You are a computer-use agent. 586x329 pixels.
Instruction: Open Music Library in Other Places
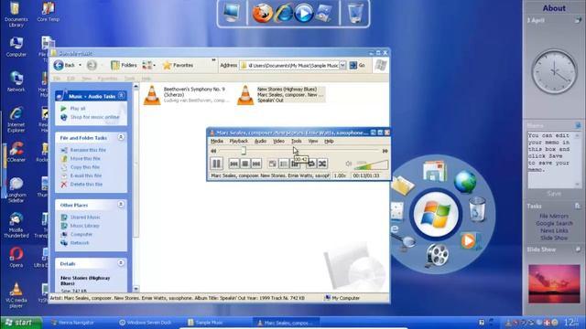pyautogui.click(x=85, y=226)
